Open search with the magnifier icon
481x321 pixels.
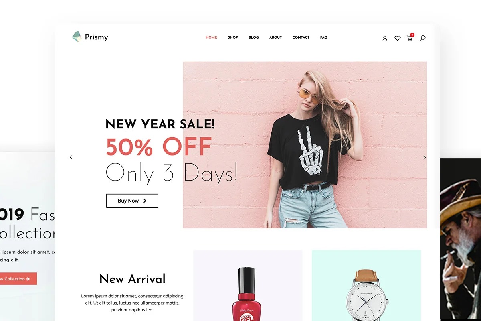pyautogui.click(x=422, y=38)
